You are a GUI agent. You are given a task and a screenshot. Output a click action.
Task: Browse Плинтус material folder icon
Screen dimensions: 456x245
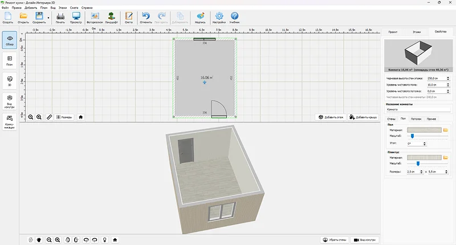coord(446,157)
